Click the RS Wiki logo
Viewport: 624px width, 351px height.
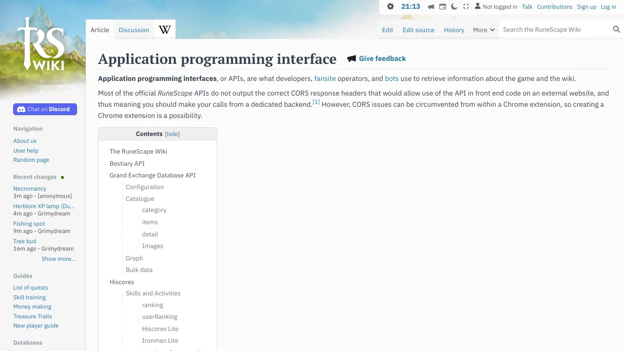pos(41,43)
